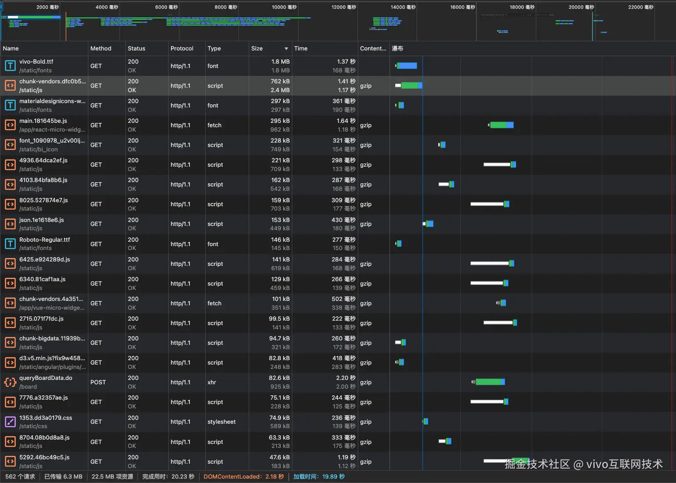Click DOMContentLoaded 2.18 秒 status entry

[x=244, y=477]
